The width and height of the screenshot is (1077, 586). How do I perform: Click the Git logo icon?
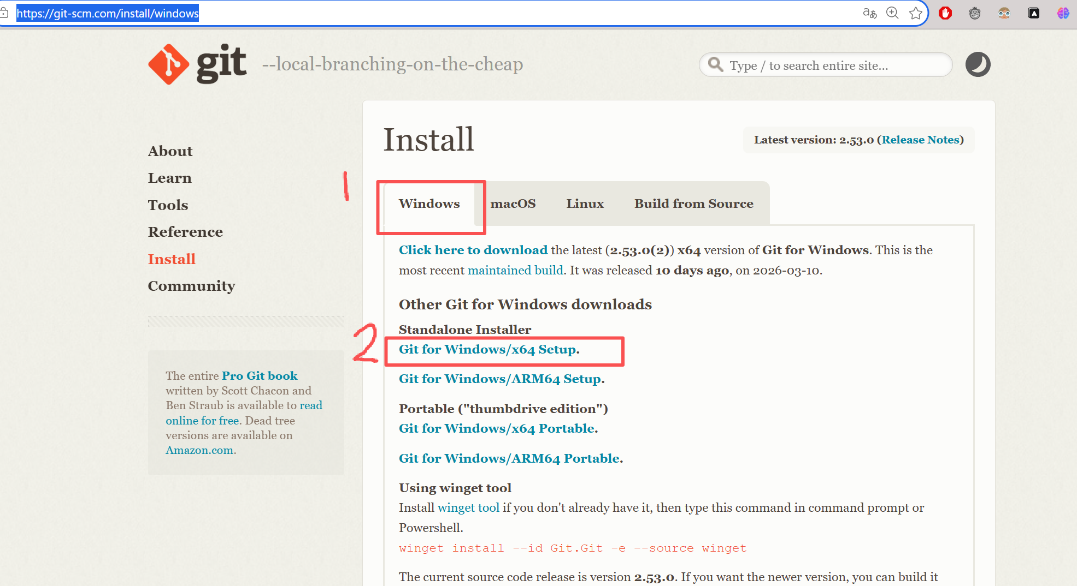pyautogui.click(x=169, y=64)
